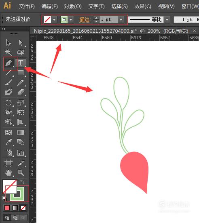The width and height of the screenshot is (199, 223).
Task: Select the Hand tool
Action: point(8,173)
